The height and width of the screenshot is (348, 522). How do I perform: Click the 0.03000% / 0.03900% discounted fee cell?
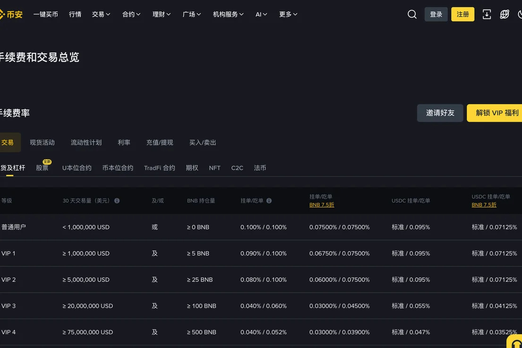339,332
